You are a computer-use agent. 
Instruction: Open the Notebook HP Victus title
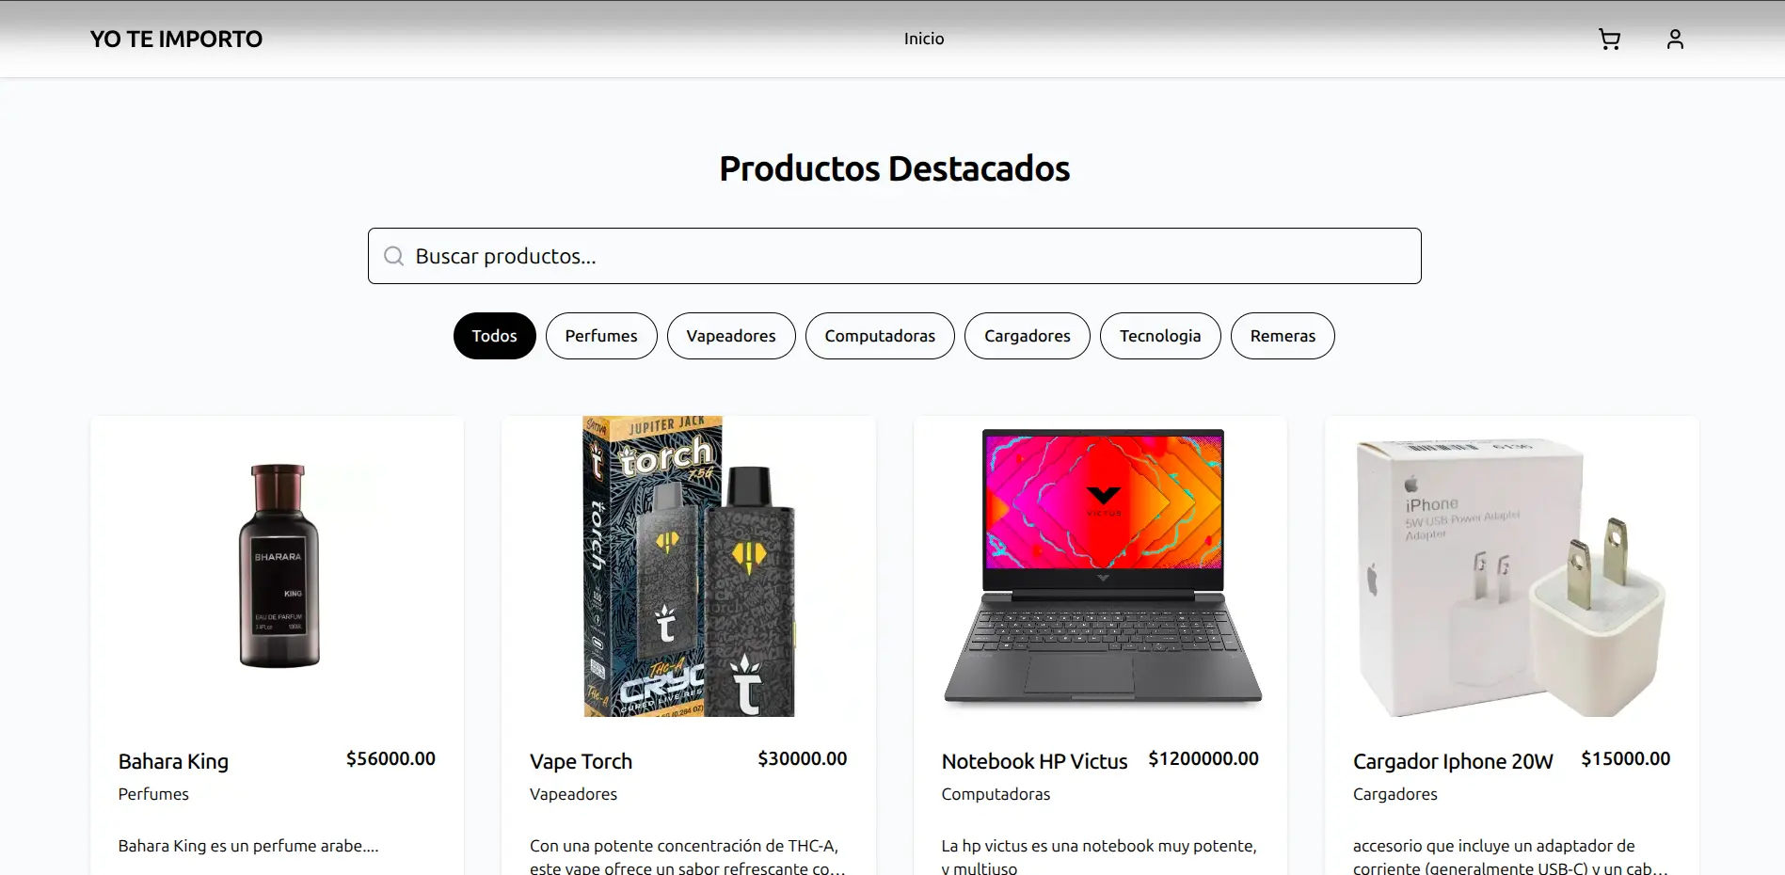click(1034, 761)
